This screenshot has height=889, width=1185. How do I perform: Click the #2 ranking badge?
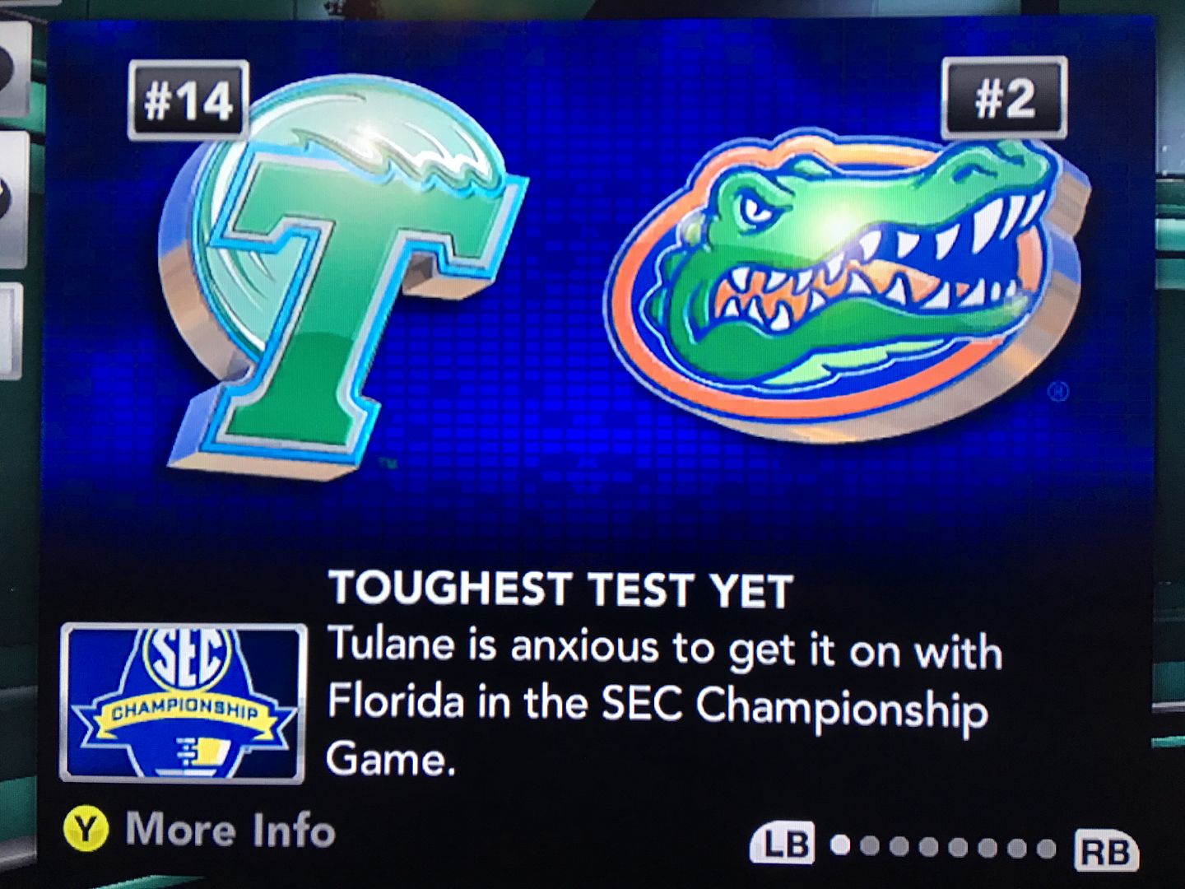coord(1004,99)
